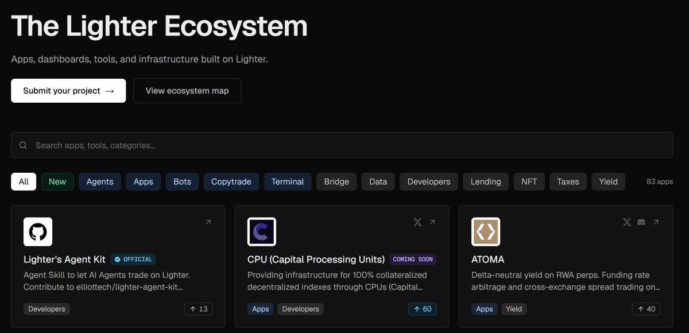Filter by Bots category
This screenshot has height=333, width=689.
(182, 181)
